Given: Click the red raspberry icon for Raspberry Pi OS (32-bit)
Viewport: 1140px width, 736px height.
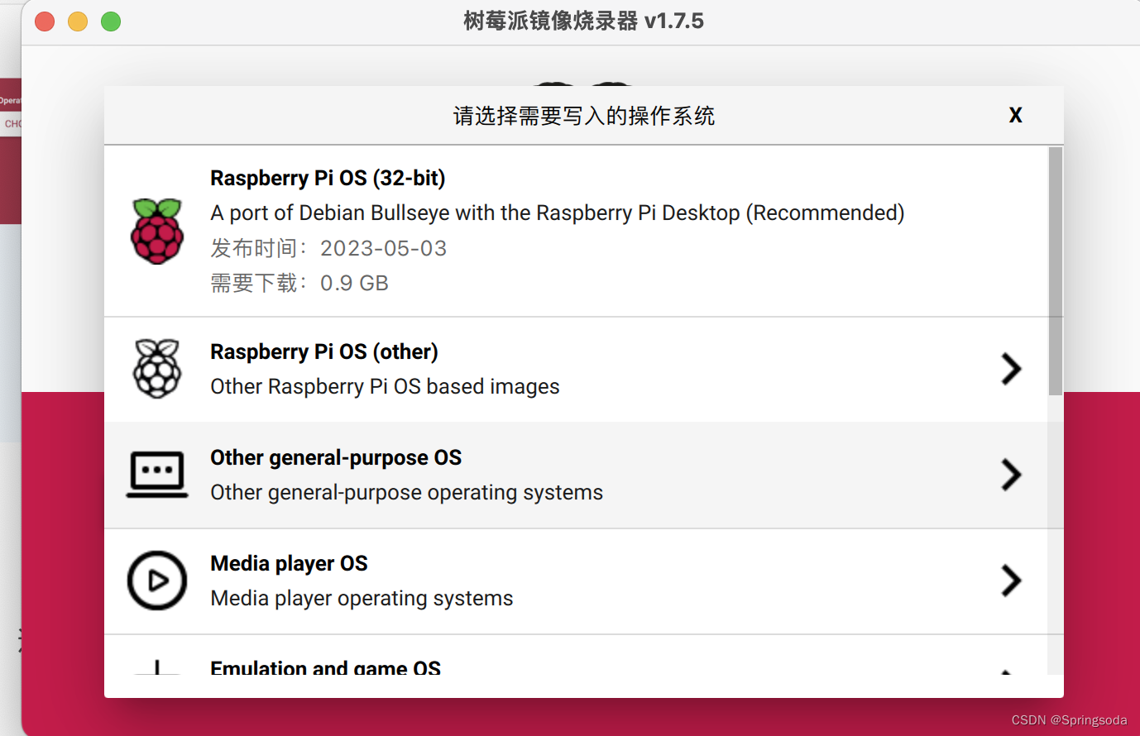Looking at the screenshot, I should coord(157,232).
